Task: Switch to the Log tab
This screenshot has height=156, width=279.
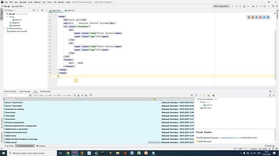Action: click(35, 91)
